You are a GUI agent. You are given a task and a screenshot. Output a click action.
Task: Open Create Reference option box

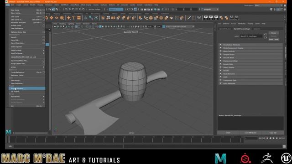[x=44, y=72]
